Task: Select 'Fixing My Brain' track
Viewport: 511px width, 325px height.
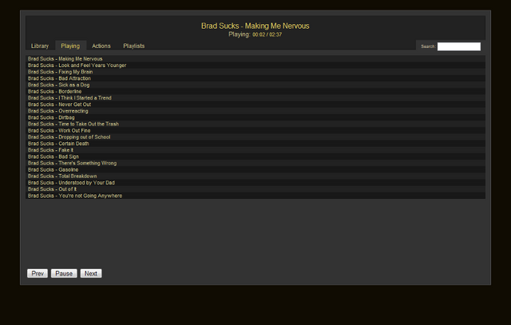Action: click(255, 72)
